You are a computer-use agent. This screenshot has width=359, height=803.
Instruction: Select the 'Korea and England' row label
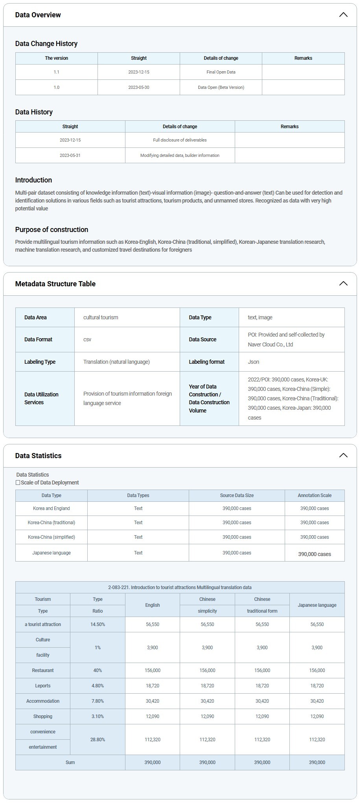pos(51,508)
